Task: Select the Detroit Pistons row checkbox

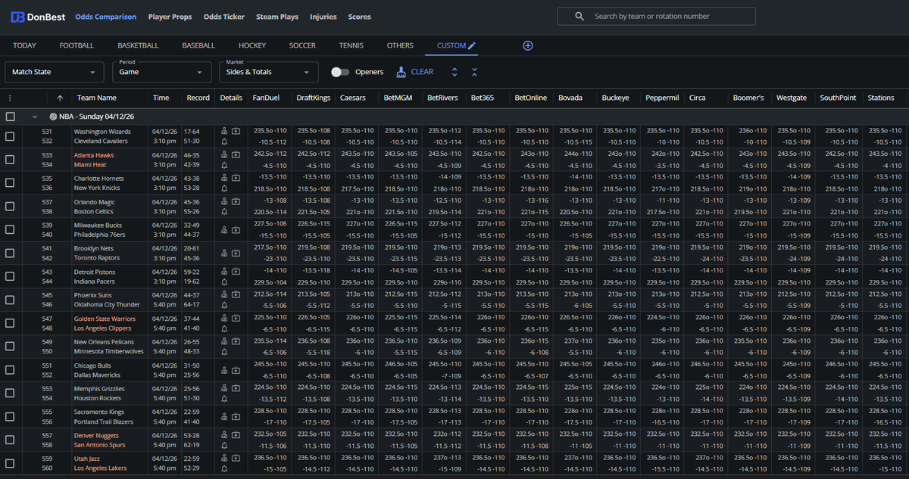Action: [x=10, y=277]
